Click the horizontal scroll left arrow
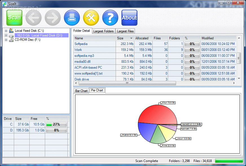 (76, 83)
